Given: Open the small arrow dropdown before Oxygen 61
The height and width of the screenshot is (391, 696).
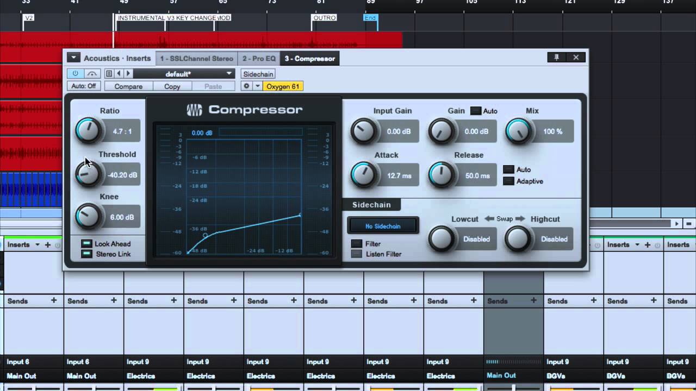Looking at the screenshot, I should [258, 86].
